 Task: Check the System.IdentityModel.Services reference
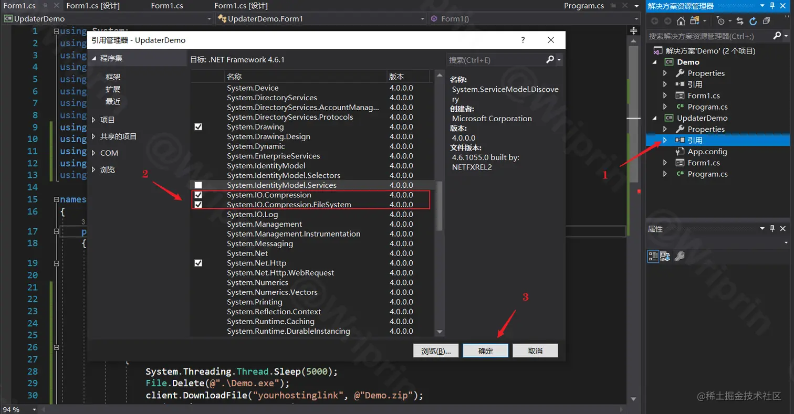tap(198, 185)
